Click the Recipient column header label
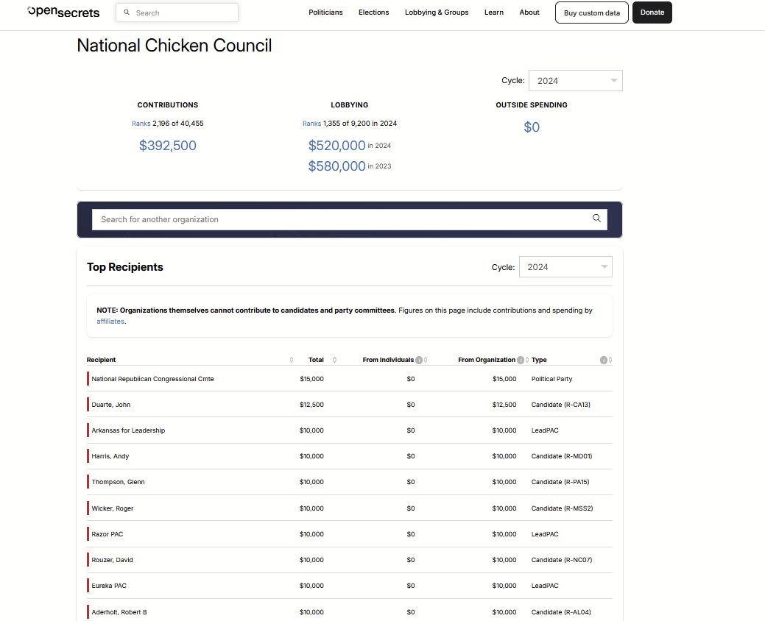This screenshot has height=621, width=765. (101, 360)
